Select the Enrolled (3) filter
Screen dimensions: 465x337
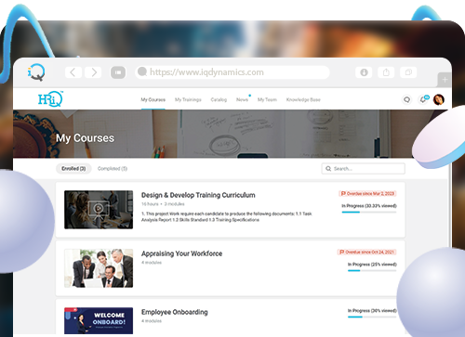point(73,169)
